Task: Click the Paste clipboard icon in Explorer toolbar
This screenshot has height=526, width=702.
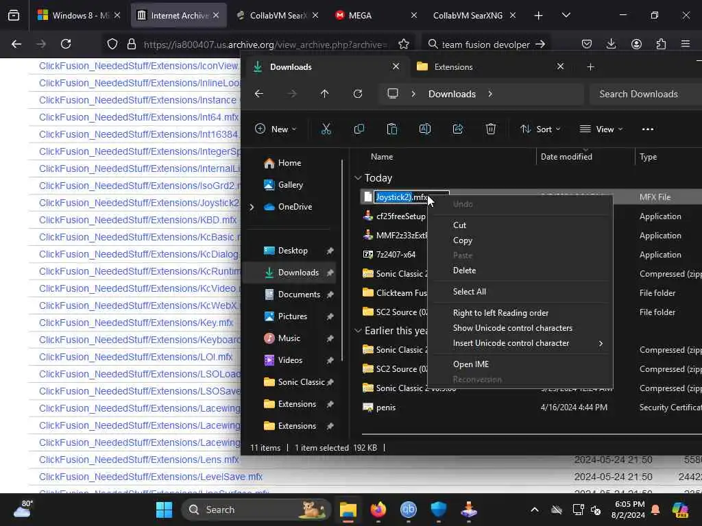Action: click(x=391, y=129)
